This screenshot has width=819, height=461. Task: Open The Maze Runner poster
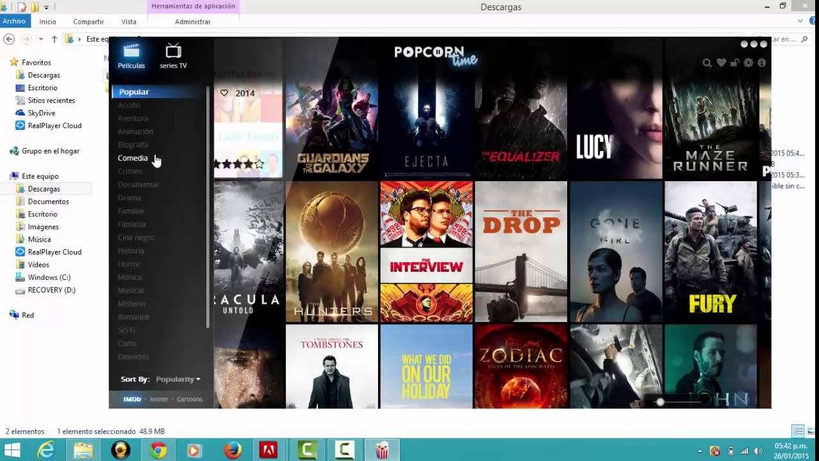pos(711,120)
